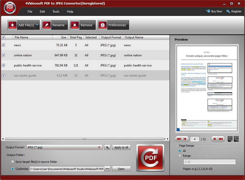Click the right scroll arrow of the file list
This screenshot has height=180, width=245.
click(x=168, y=139)
